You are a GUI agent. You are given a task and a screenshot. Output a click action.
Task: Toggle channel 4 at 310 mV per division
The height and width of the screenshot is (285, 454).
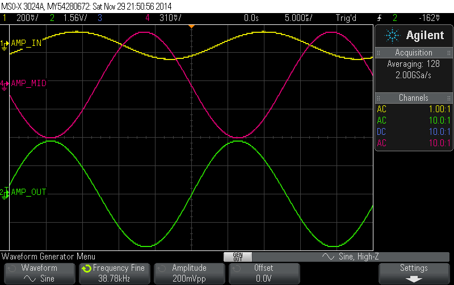click(165, 18)
